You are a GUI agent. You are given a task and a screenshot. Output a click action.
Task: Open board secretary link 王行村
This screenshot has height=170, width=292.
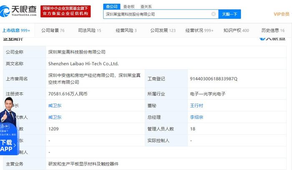click(196, 105)
